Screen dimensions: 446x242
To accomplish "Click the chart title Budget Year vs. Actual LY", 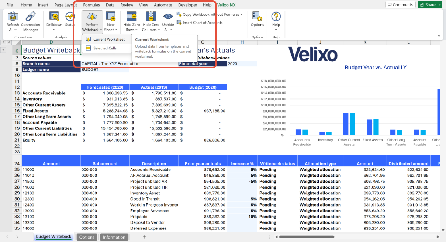I will pyautogui.click(x=376, y=68).
